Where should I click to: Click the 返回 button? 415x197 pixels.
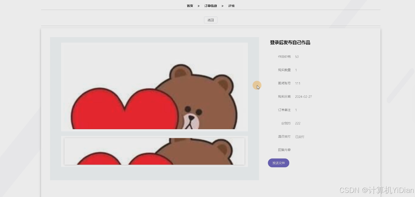pos(211,20)
